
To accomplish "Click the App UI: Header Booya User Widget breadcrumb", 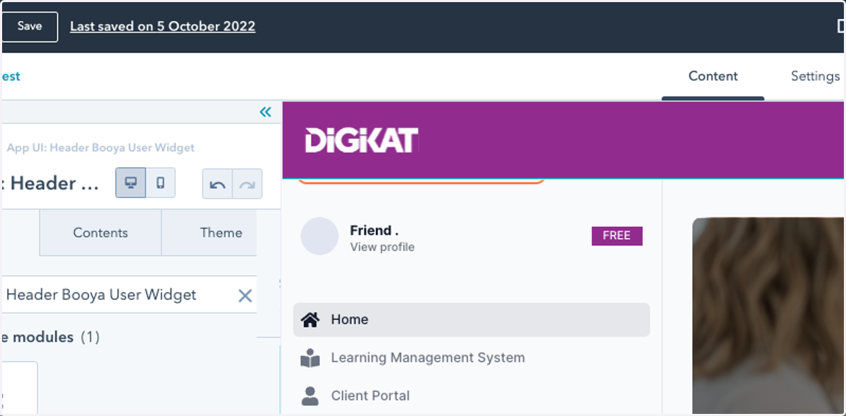I will [x=101, y=148].
